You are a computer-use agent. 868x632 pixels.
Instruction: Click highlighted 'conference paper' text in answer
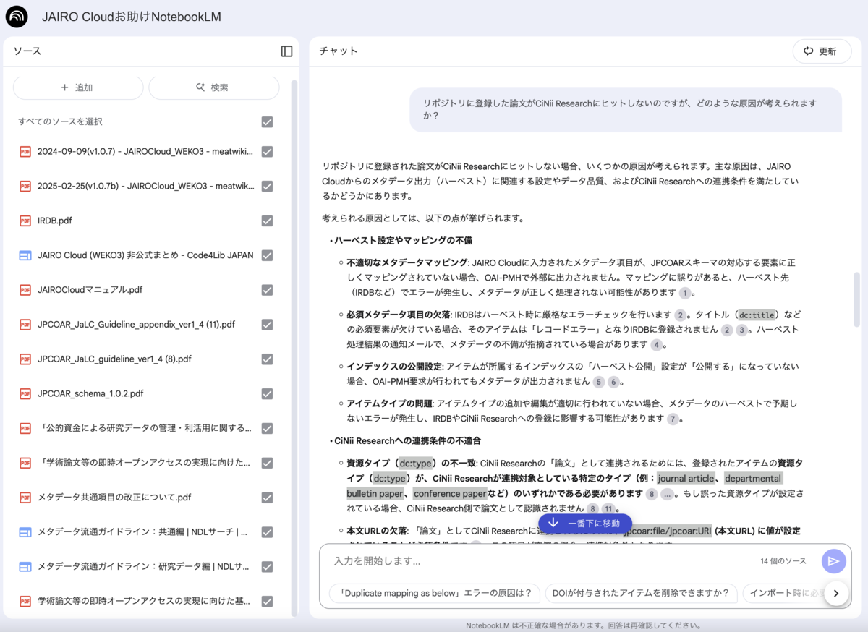click(450, 494)
